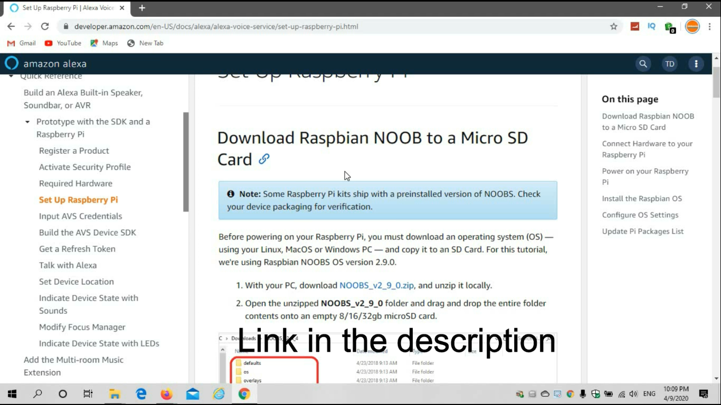Open the Action Center notifications icon
This screenshot has width=721, height=405.
[x=703, y=394]
